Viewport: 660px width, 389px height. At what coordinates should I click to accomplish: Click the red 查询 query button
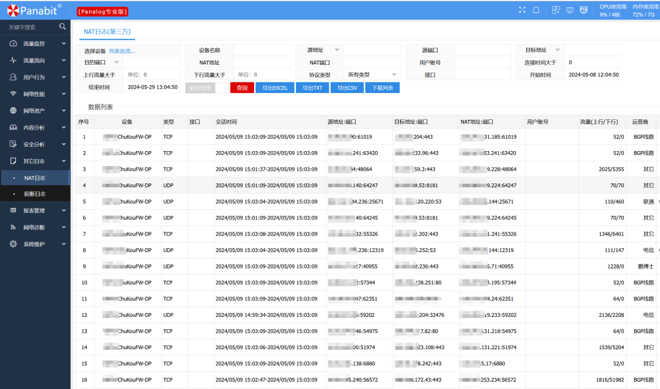242,87
